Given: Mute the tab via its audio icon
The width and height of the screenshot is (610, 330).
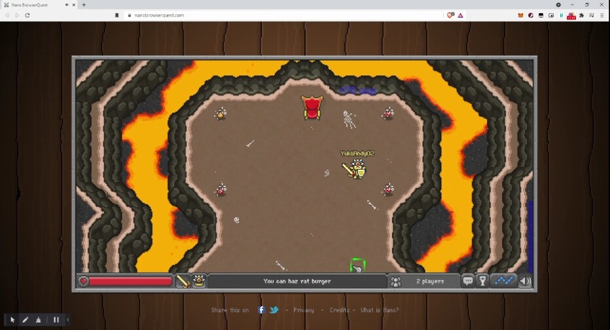Looking at the screenshot, I should [67, 5].
